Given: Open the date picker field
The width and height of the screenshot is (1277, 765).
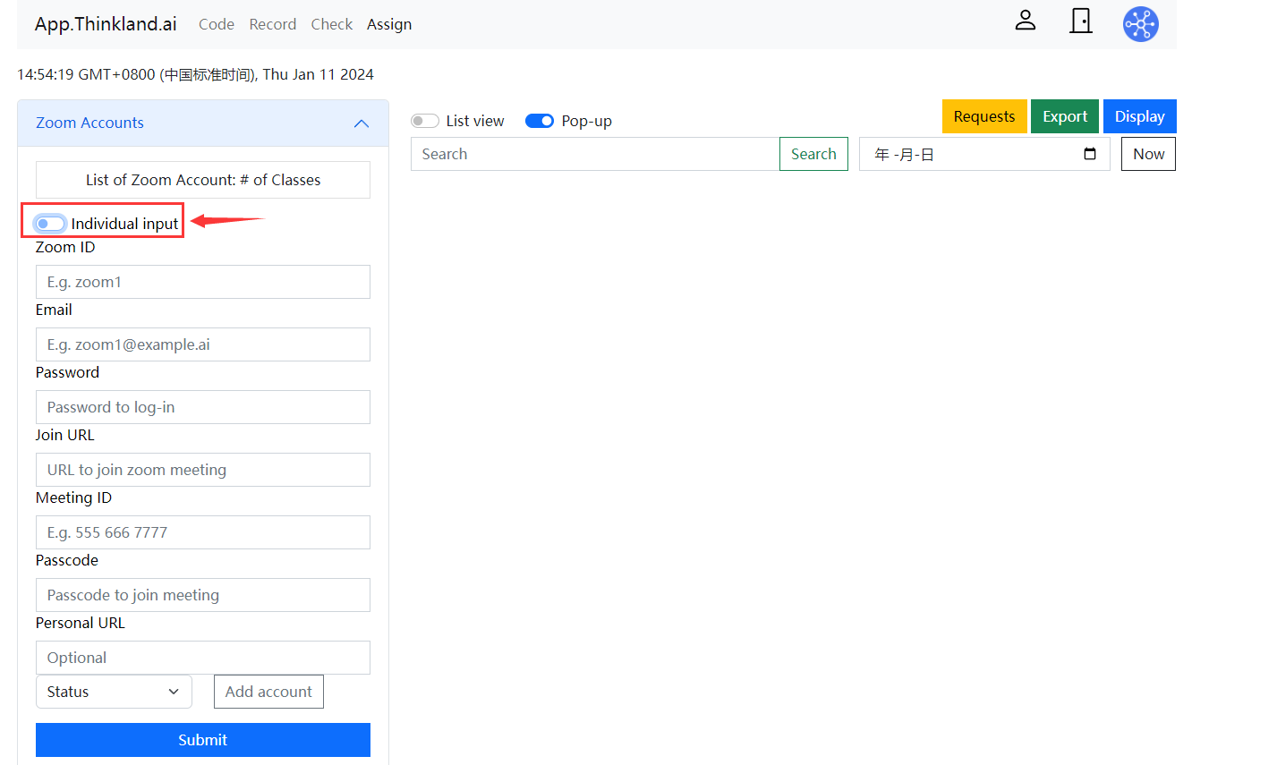Looking at the screenshot, I should pyautogui.click(x=971, y=154).
